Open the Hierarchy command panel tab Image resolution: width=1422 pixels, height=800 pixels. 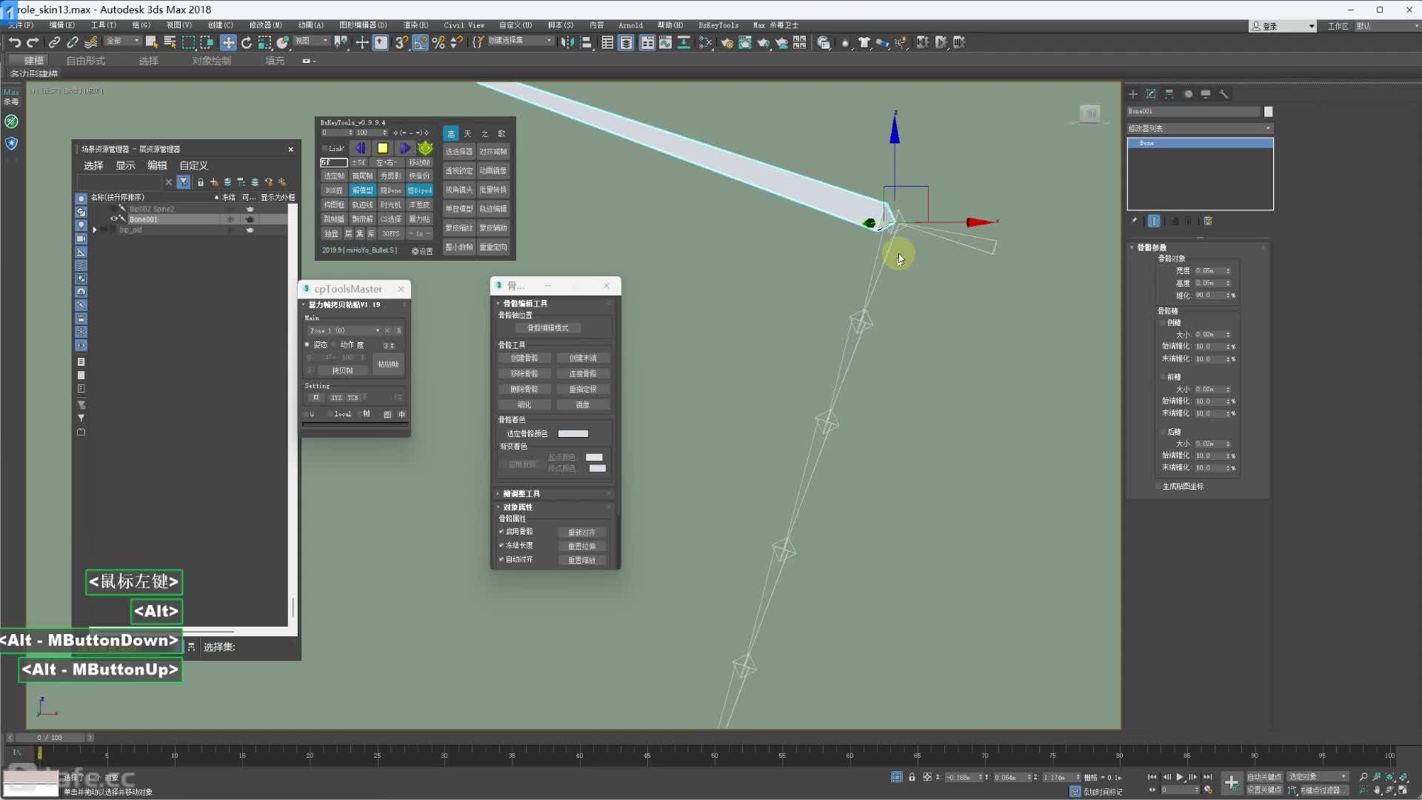click(1169, 94)
